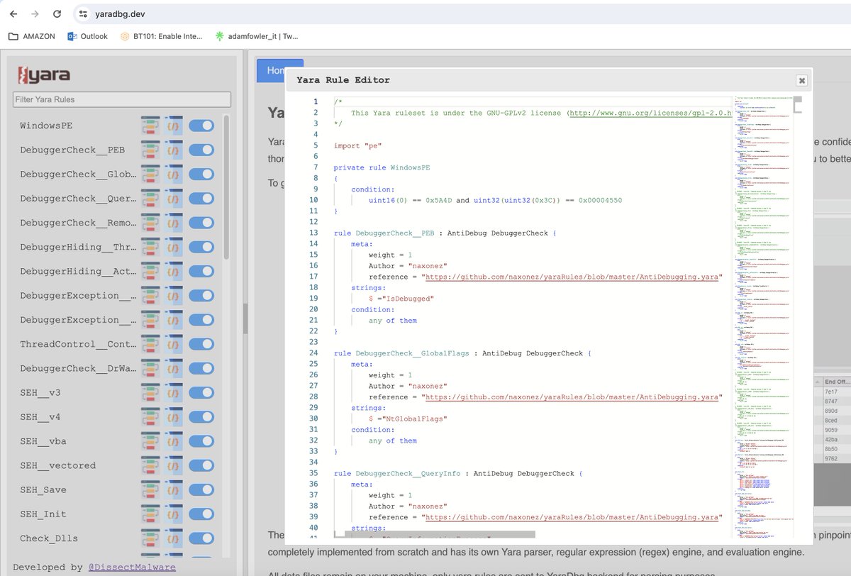Open flow diagram icon for SEH__v3 rule
851x576 pixels.
150,392
